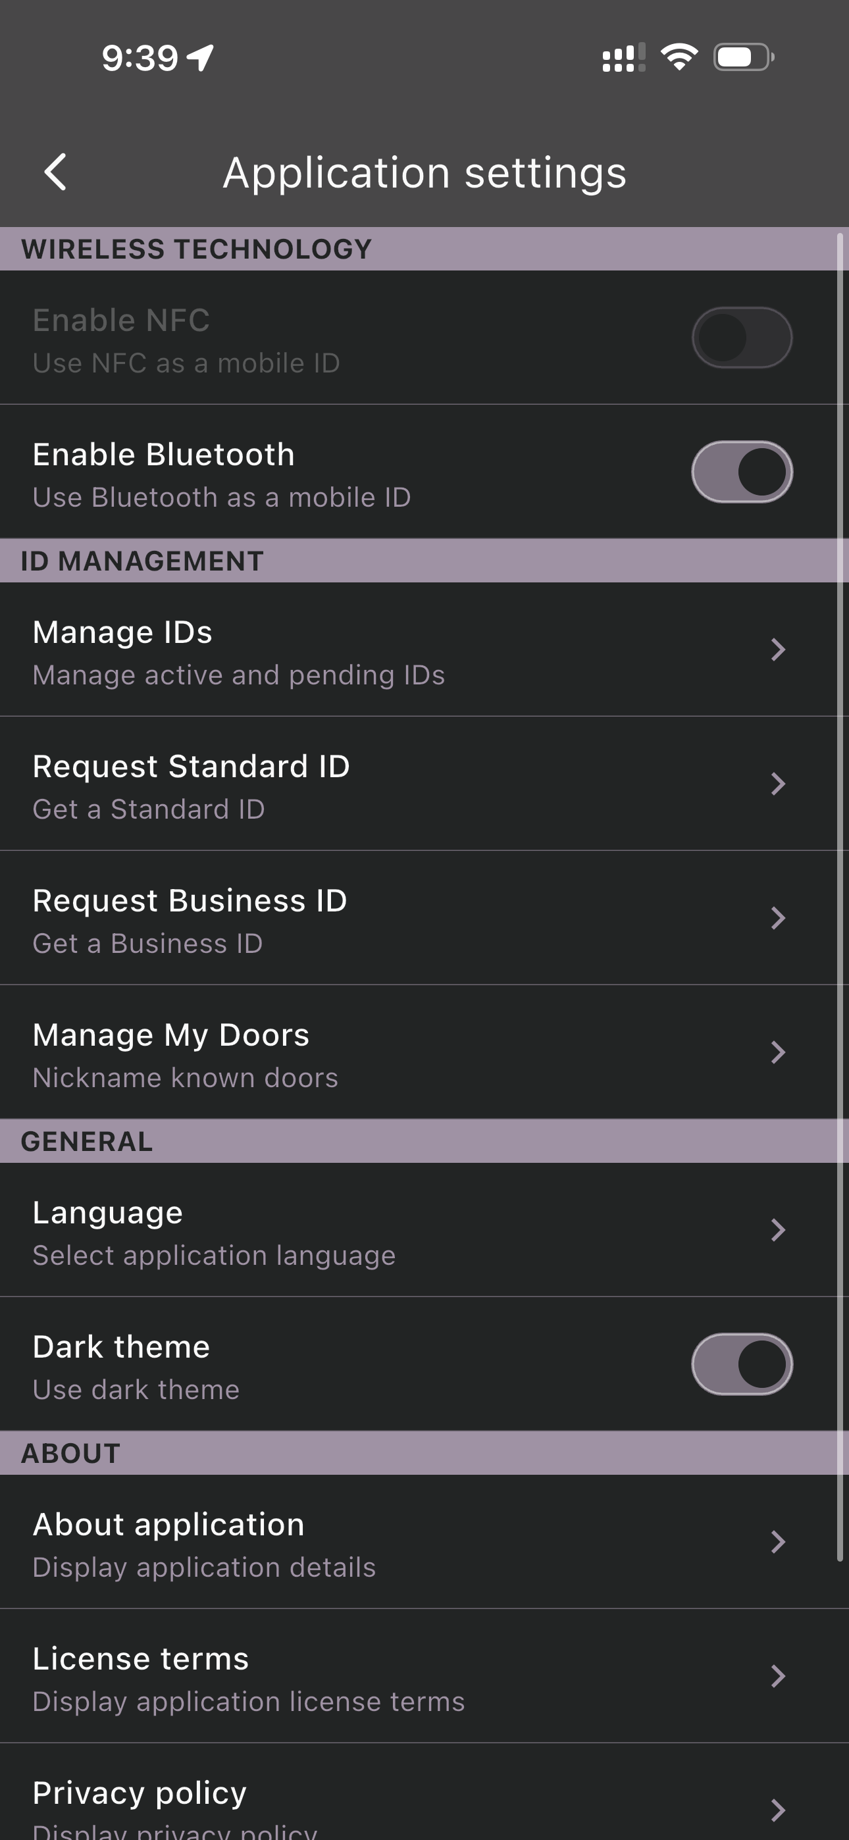The height and width of the screenshot is (1840, 849).
Task: Tap the Application settings title
Action: tap(424, 173)
